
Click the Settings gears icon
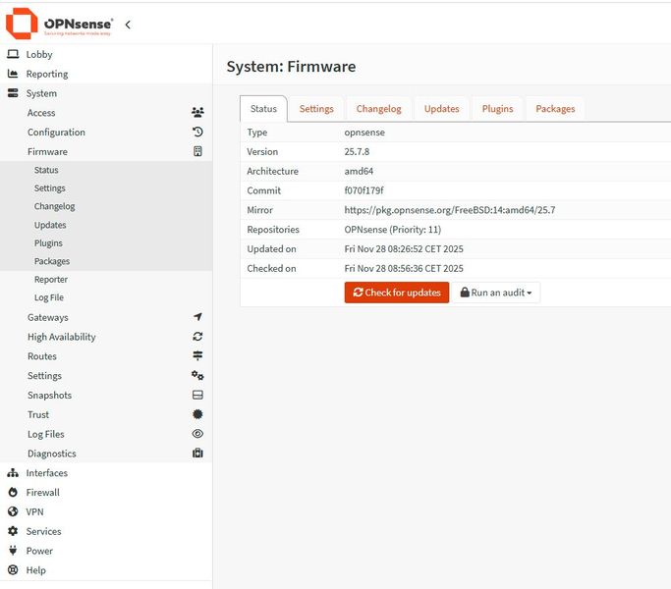click(x=197, y=375)
